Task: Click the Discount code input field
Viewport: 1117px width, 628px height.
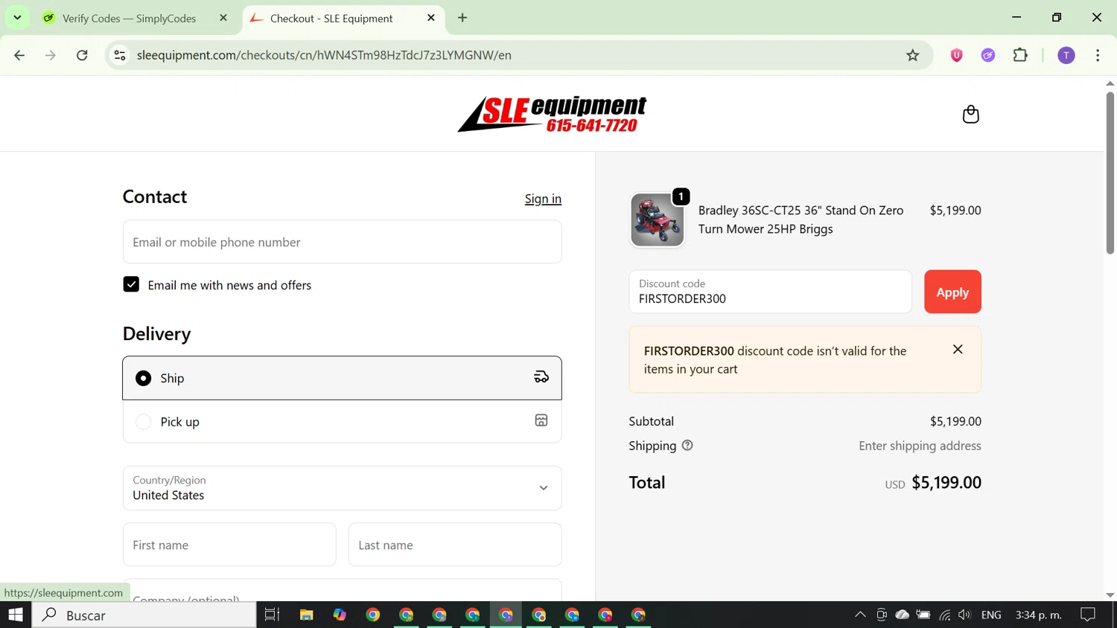Action: click(x=770, y=292)
